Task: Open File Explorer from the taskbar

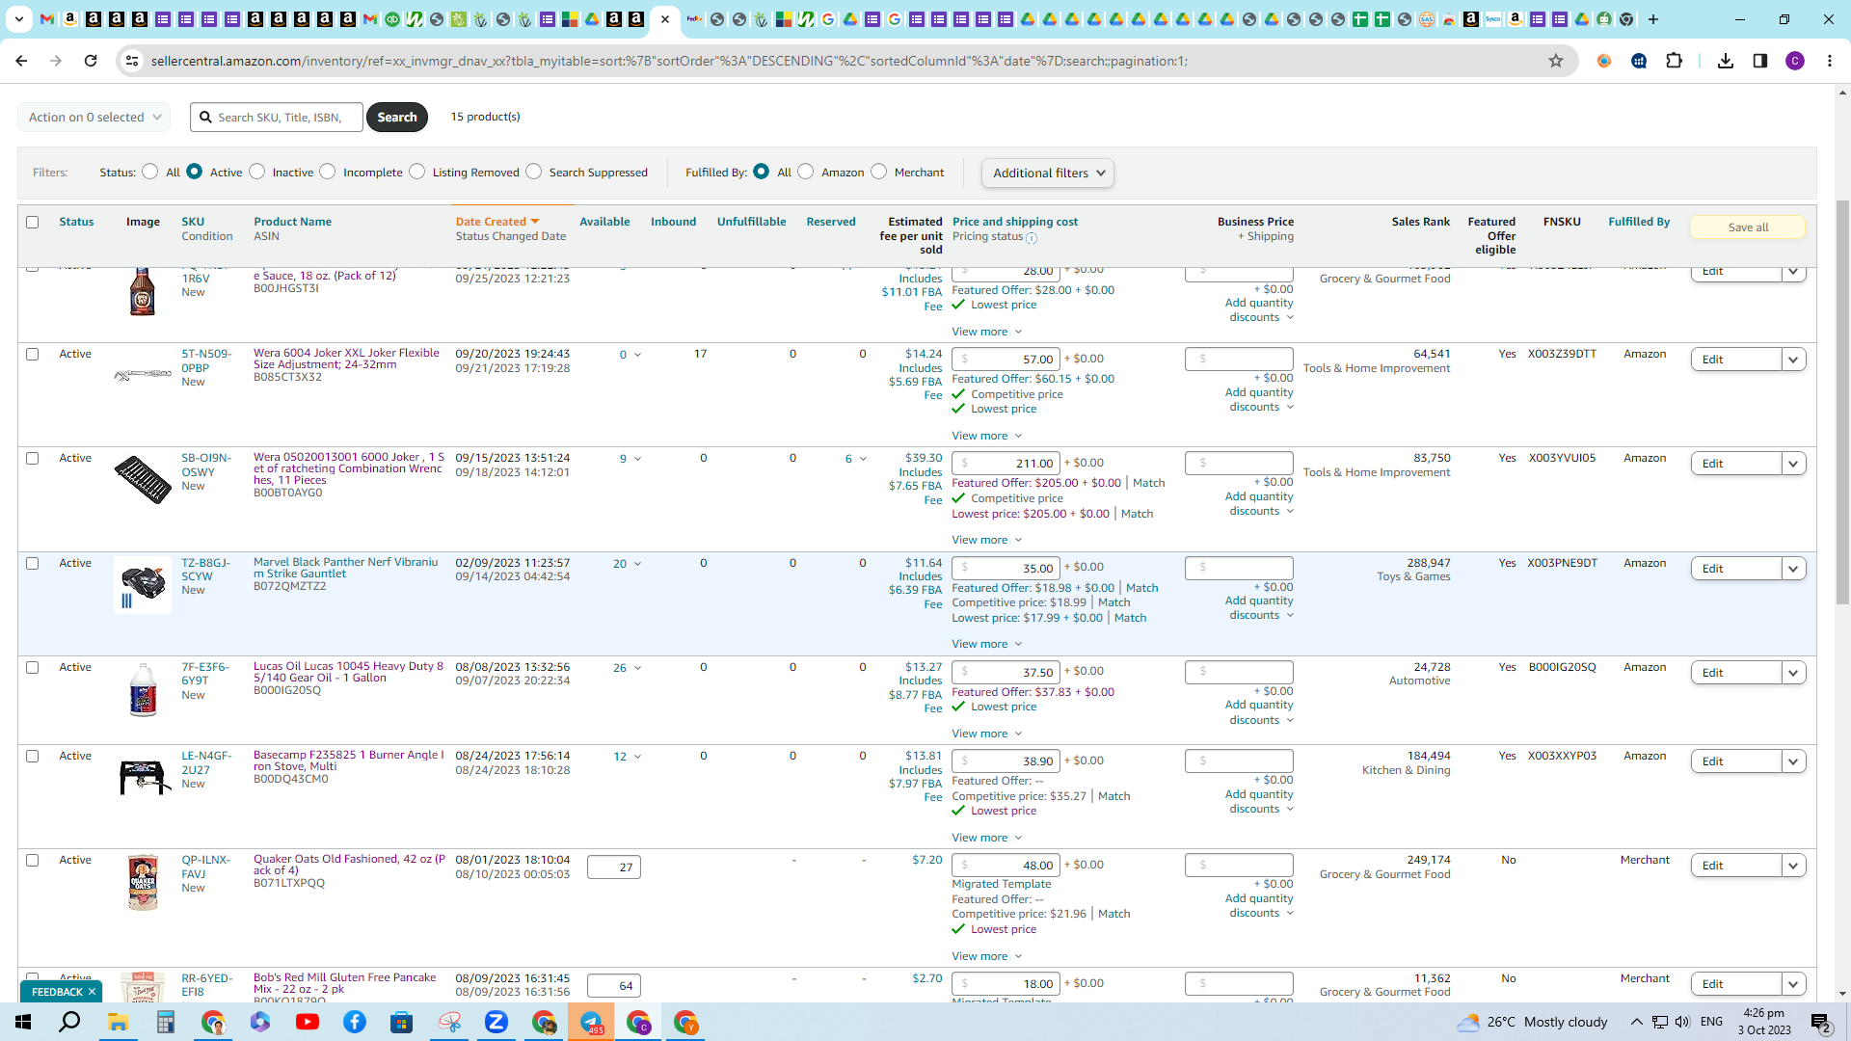Action: 119,1022
